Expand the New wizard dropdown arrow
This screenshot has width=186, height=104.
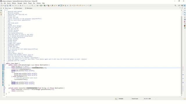pos(3,5)
